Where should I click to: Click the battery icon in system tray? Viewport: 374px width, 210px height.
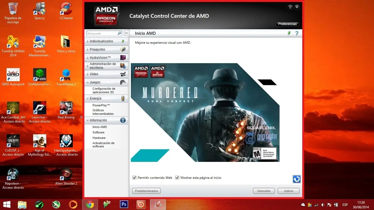[x=336, y=205]
